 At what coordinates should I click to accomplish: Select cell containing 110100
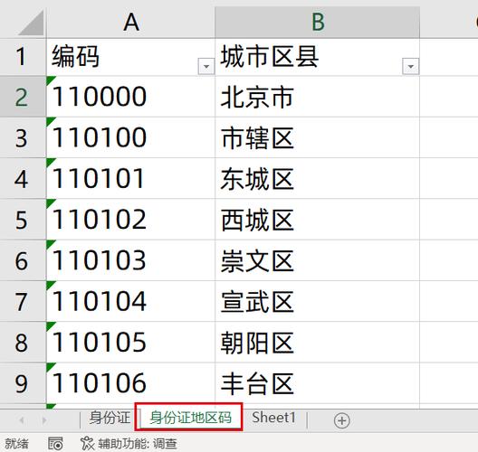[x=130, y=137]
